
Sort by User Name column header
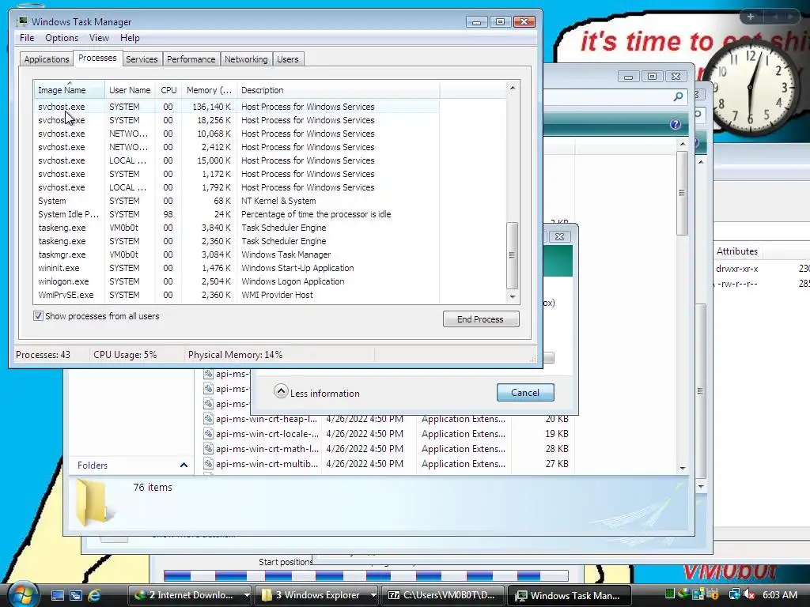tap(130, 90)
